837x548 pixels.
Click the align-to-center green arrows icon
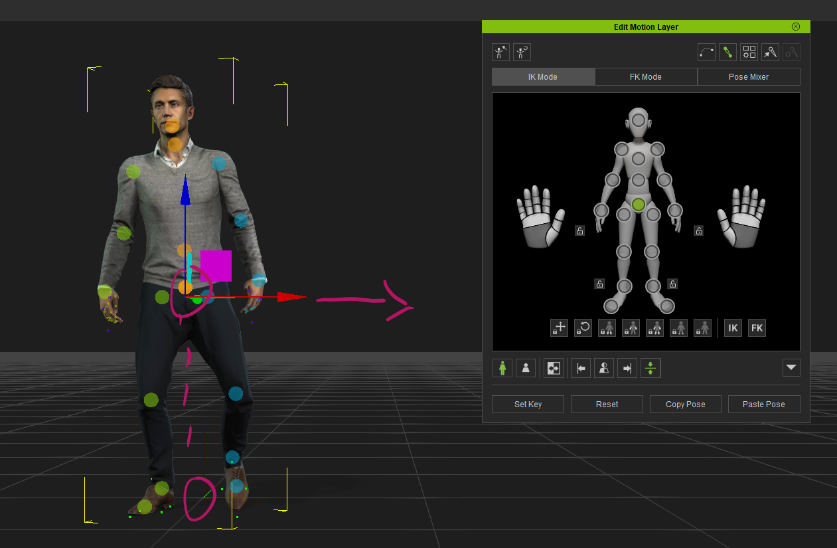[650, 368]
